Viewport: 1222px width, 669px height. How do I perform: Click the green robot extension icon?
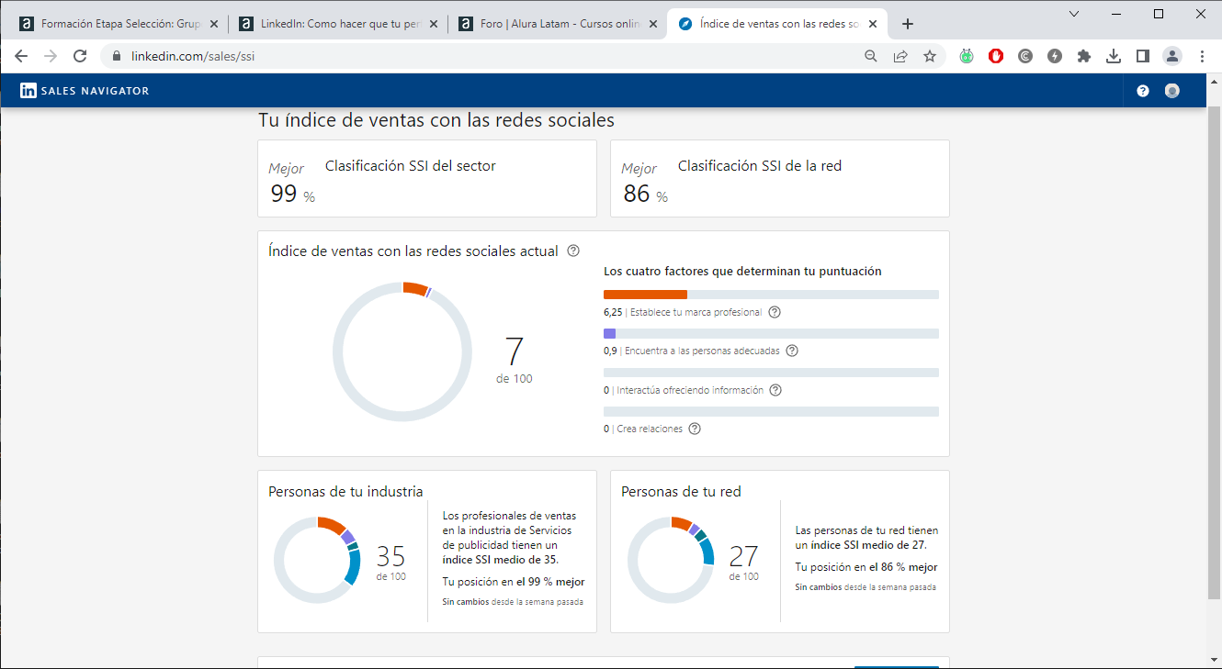click(x=967, y=56)
